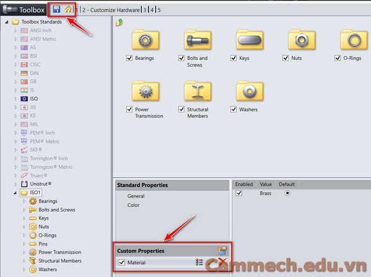This screenshot has width=371, height=277.
Task: Uncheck the Structural Members checkbox
Action: (x=181, y=109)
